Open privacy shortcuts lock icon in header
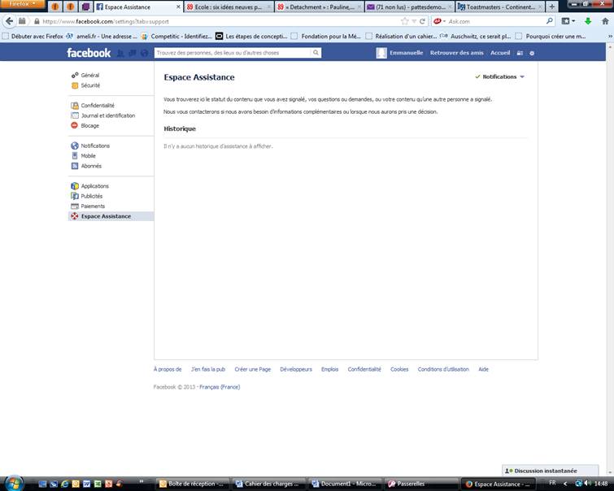Viewport: 614px width, 491px height. (520, 53)
